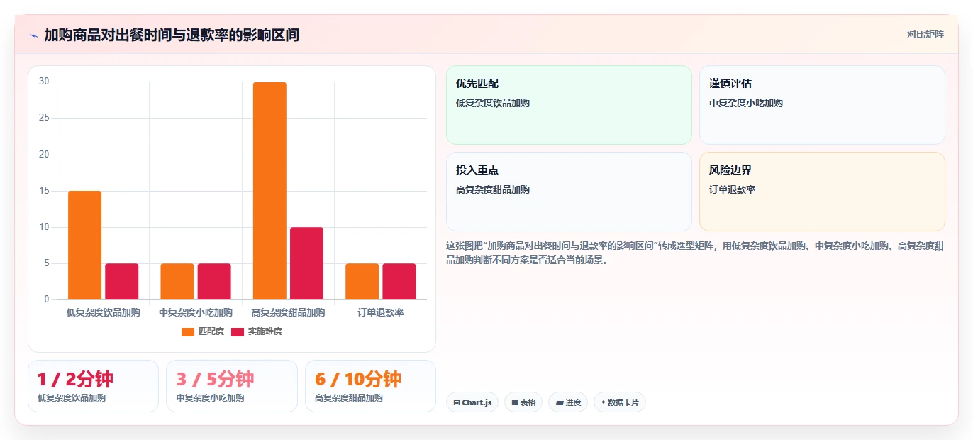Click the icon in the Chart.js tag
973x440 pixels.
coord(457,402)
